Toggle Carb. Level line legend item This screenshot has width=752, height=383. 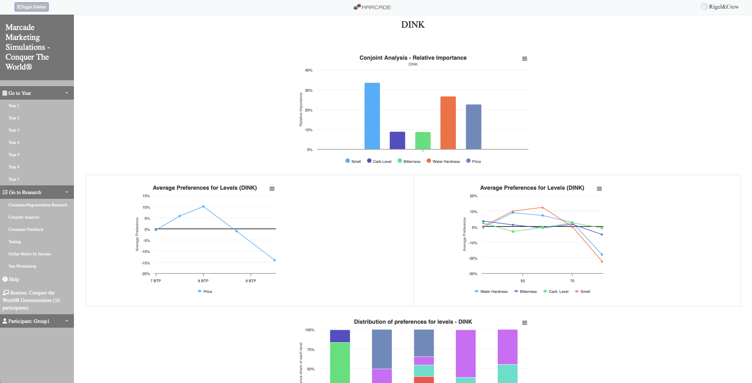pyautogui.click(x=555, y=291)
